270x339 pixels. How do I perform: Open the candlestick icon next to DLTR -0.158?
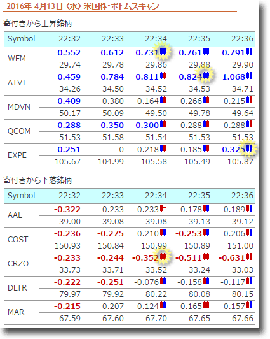(206, 281)
